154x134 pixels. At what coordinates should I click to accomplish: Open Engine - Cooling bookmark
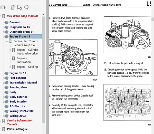point(27,67)
